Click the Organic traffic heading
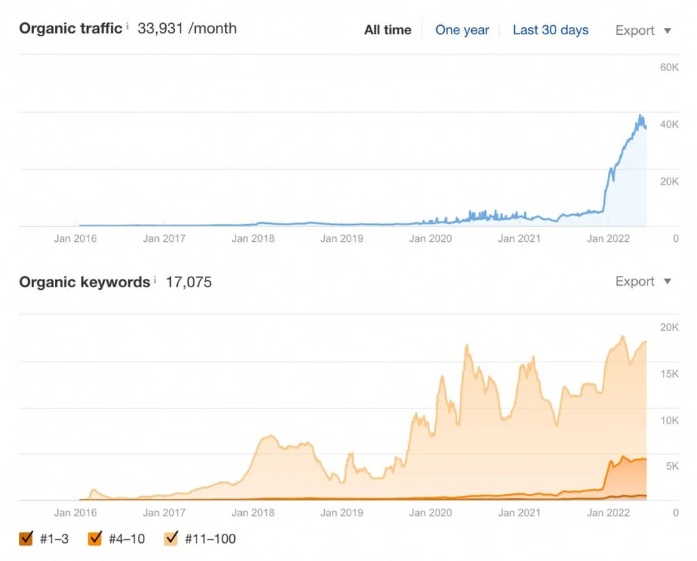The image size is (697, 561). pyautogui.click(x=70, y=29)
